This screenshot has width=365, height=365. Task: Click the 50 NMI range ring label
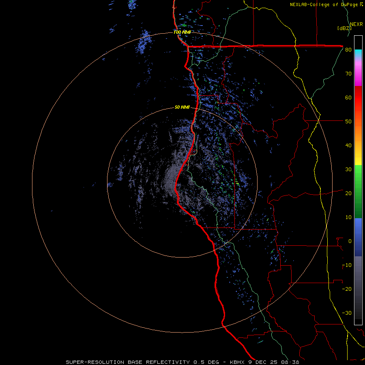point(182,107)
